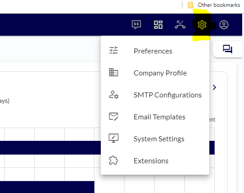Open the user account profile icon
This screenshot has height=193, width=244.
tap(224, 25)
